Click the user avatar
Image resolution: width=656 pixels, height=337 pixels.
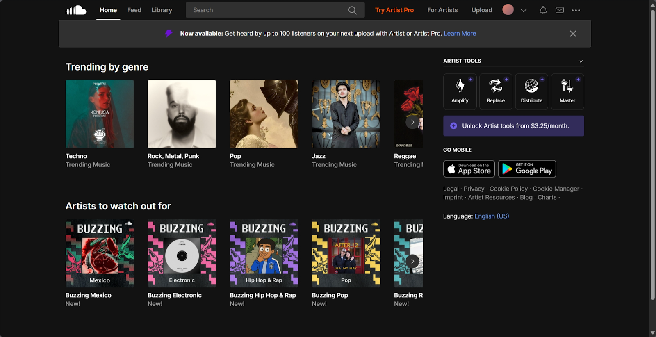tap(508, 10)
